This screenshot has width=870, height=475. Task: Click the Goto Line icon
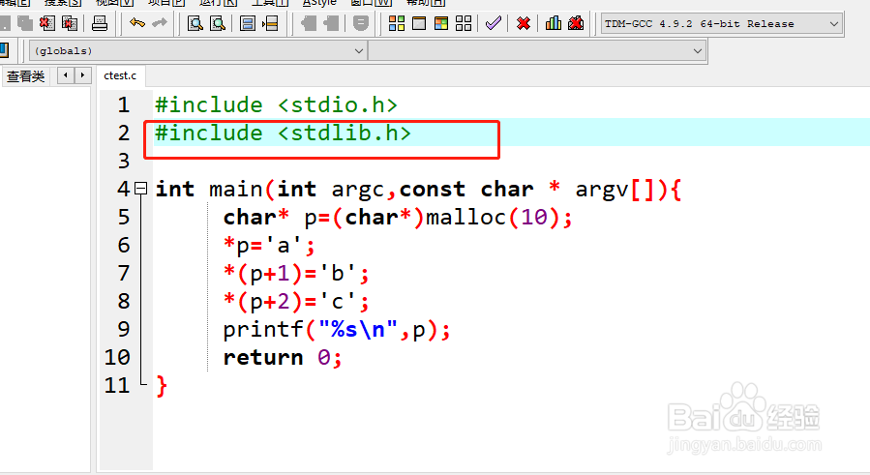pos(270,23)
